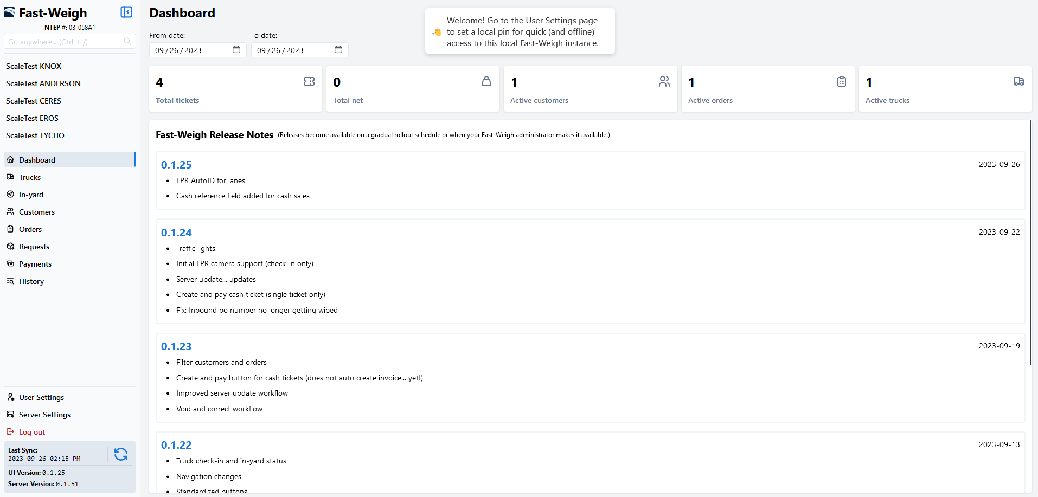
Task: Click the Total tickets ticket icon
Action: [x=309, y=81]
